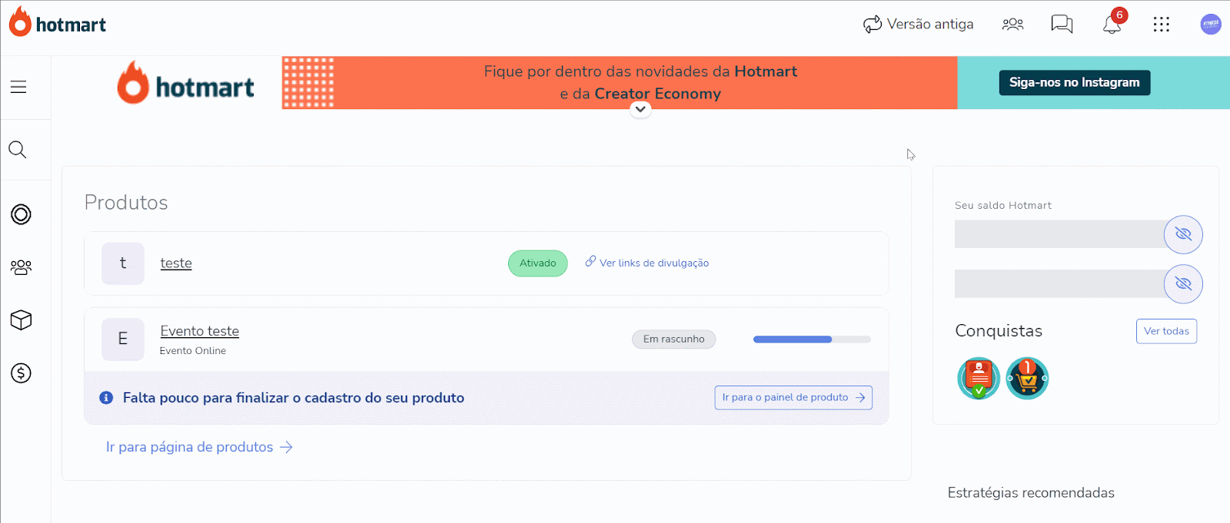Click Ver todas conquistas button
Viewport: 1230px width, 523px height.
point(1166,331)
